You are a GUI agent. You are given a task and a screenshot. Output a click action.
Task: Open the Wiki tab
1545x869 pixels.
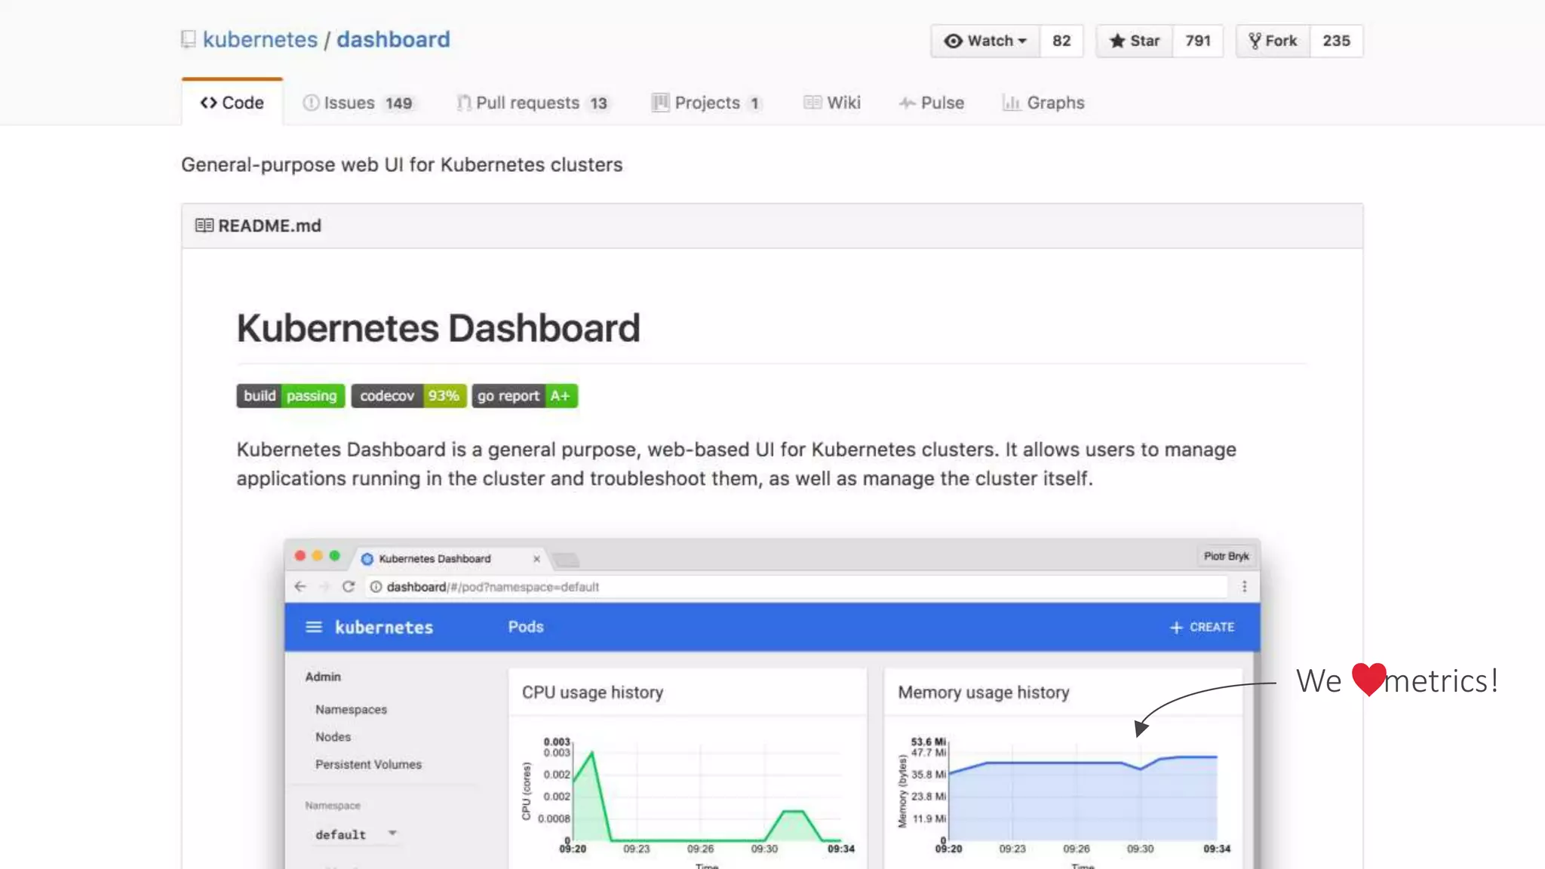pyautogui.click(x=832, y=103)
